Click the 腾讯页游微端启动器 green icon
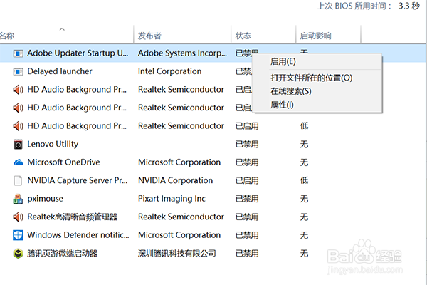427x285 pixels. [18, 254]
